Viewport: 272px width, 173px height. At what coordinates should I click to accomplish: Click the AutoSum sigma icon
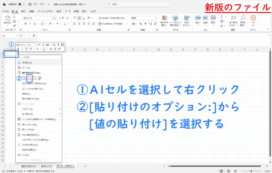coord(222,17)
